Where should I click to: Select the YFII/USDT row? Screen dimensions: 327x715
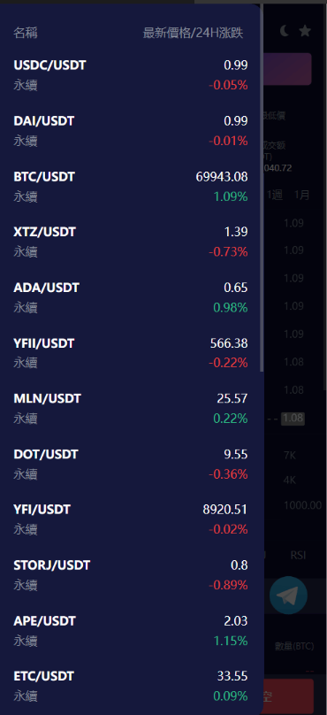(130, 353)
